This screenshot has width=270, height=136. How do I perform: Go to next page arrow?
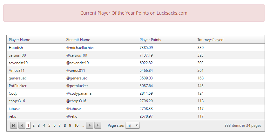tap(90, 125)
